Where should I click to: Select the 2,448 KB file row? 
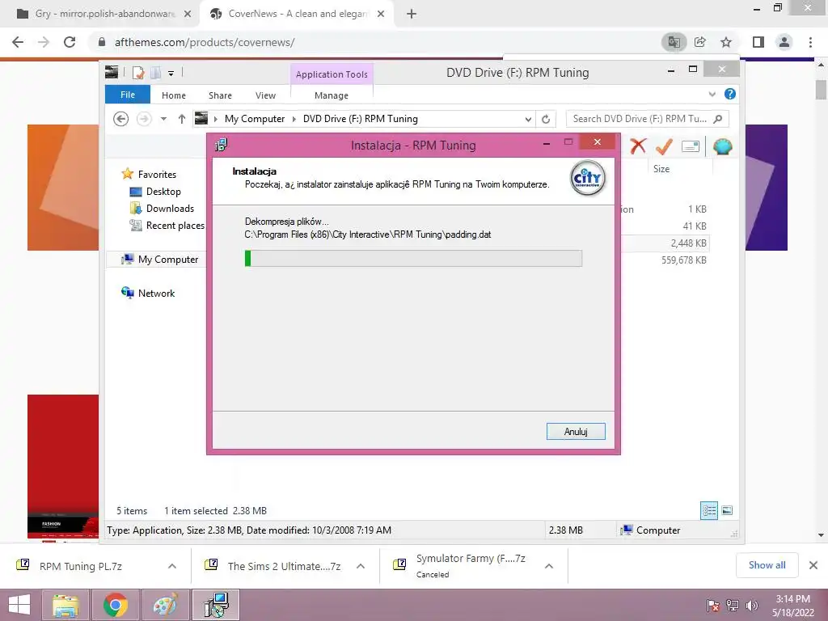click(x=665, y=243)
